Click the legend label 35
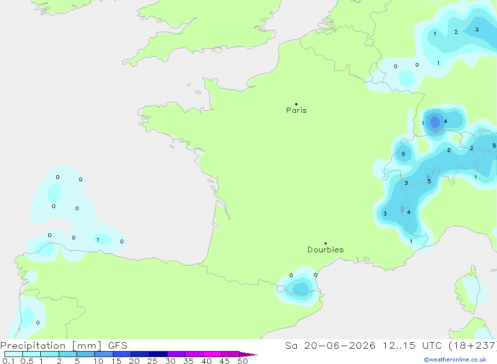The image size is (497, 364). [x=188, y=361]
